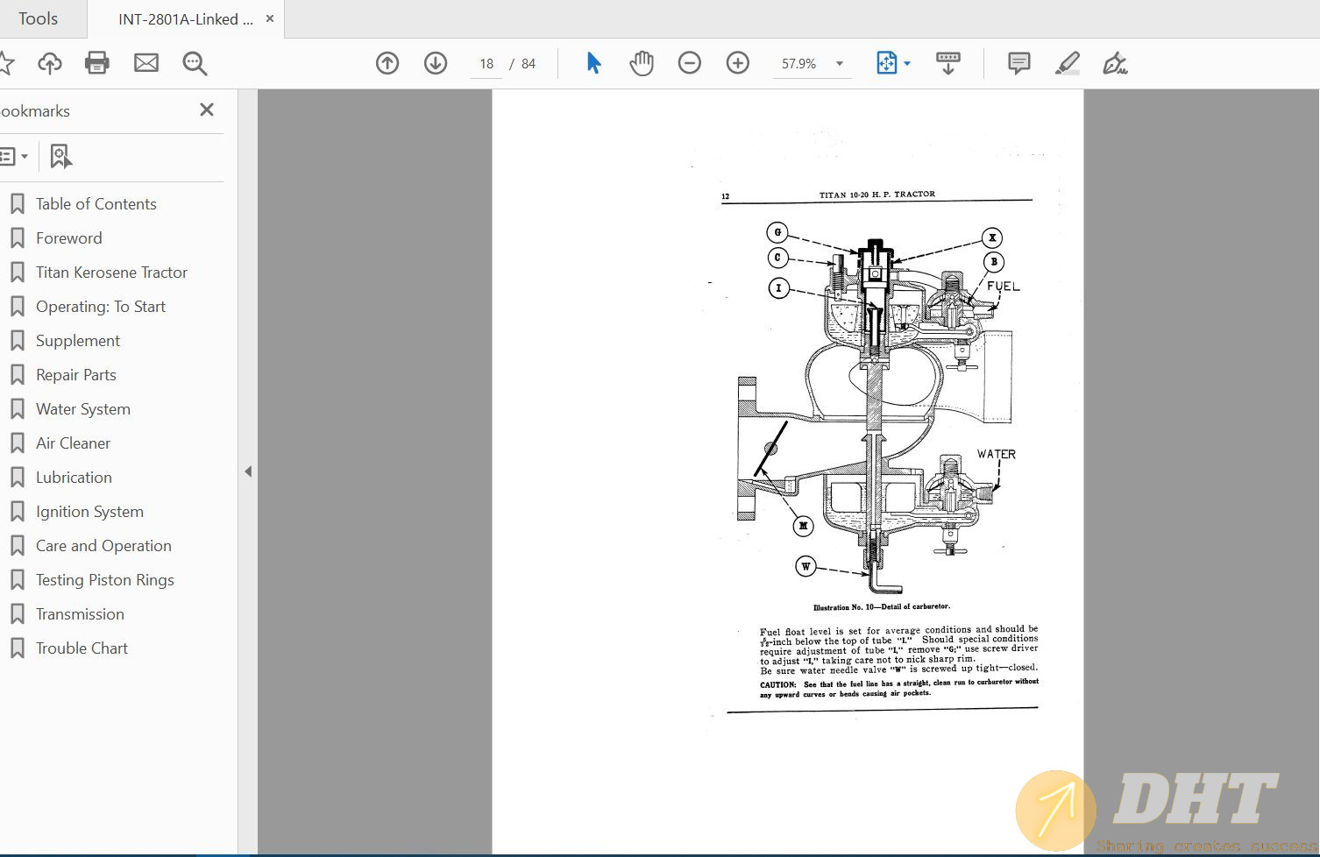
Task: Click the fit page view icon
Action: 886,63
